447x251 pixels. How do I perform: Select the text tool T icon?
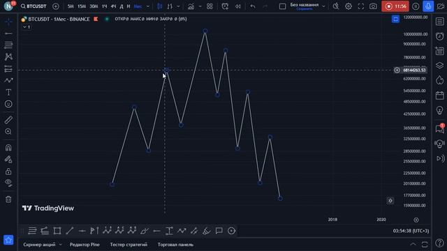[8, 92]
